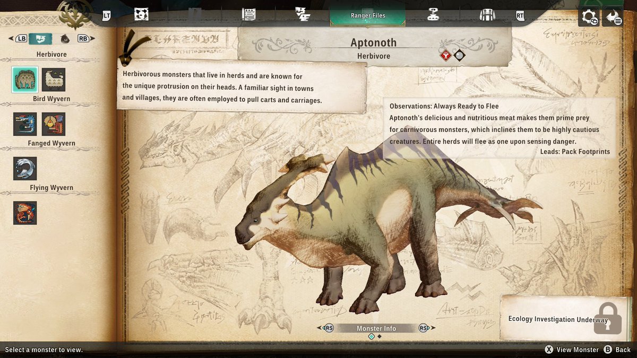Select the blue Bird Wyvern monster icon
Screen dimensions: 637x358
[25, 124]
